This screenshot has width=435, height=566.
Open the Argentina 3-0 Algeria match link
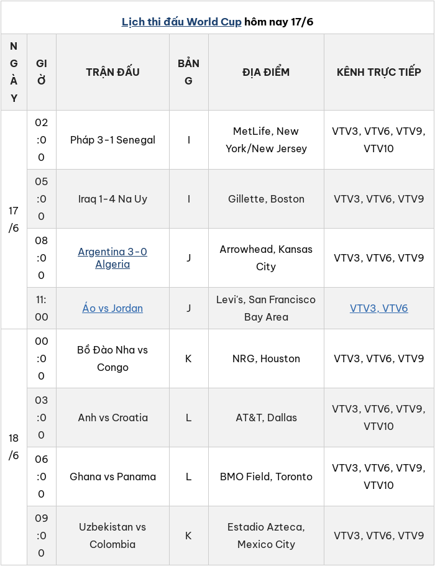(112, 258)
